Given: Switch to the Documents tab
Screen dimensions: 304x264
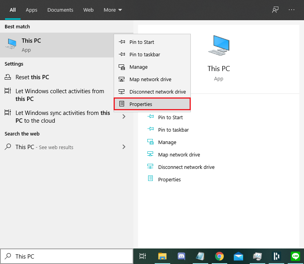Looking at the screenshot, I should pos(60,10).
